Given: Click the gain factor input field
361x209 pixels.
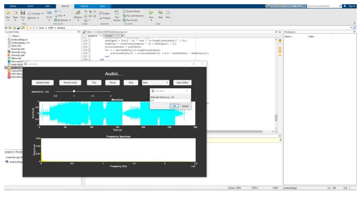Looking at the screenshot, I should click(170, 101).
